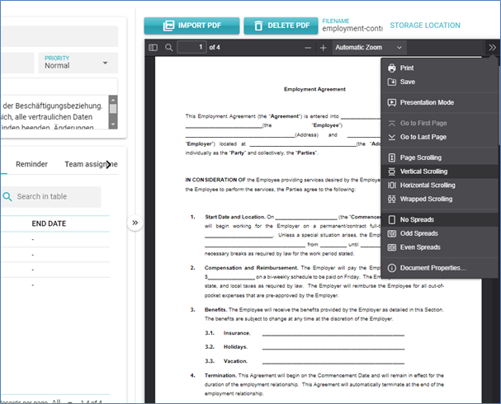The height and width of the screenshot is (404, 501).
Task: Enable Page Scrolling mode
Action: [x=420, y=157]
